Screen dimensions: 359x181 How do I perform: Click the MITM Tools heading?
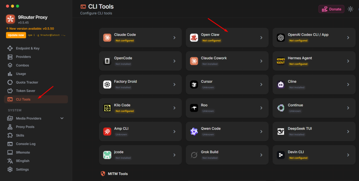point(118,174)
